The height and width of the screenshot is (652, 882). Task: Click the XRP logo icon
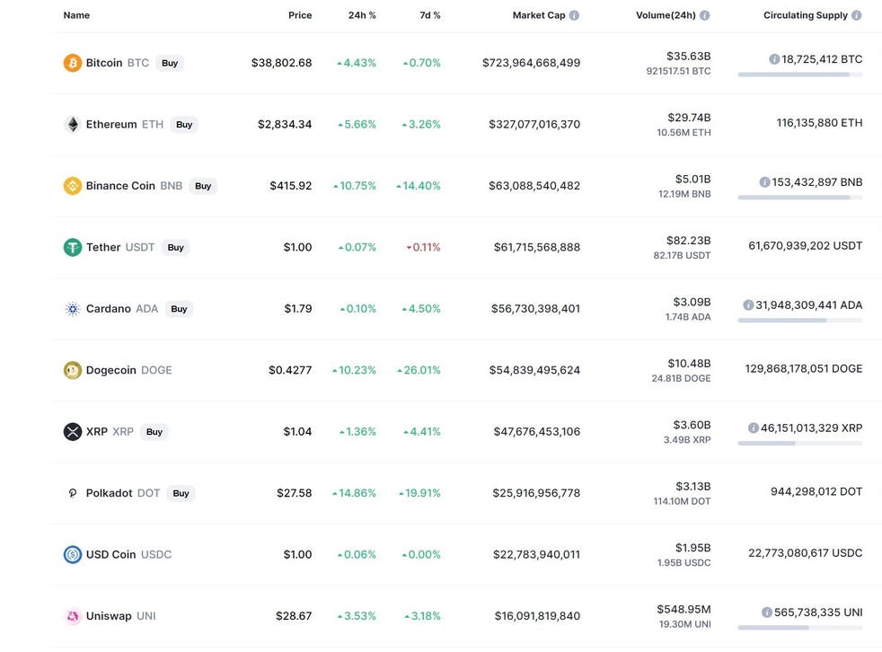point(72,432)
